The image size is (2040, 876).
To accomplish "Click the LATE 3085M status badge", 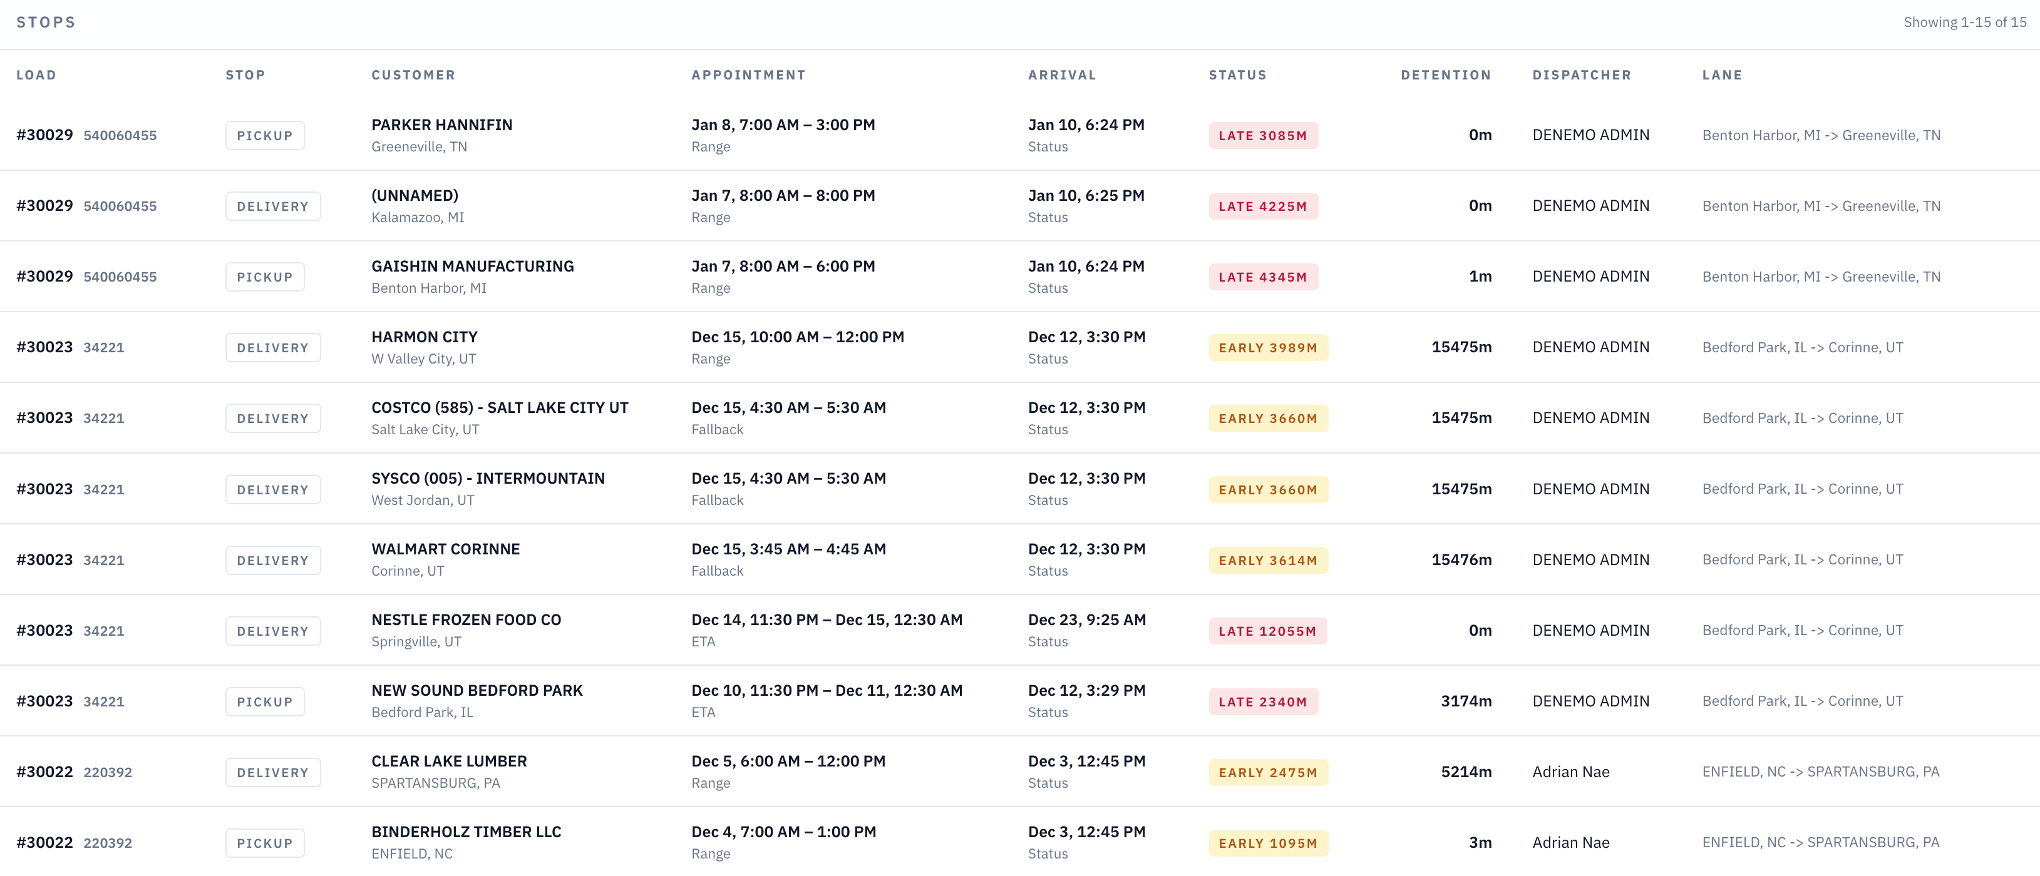I will coord(1262,135).
